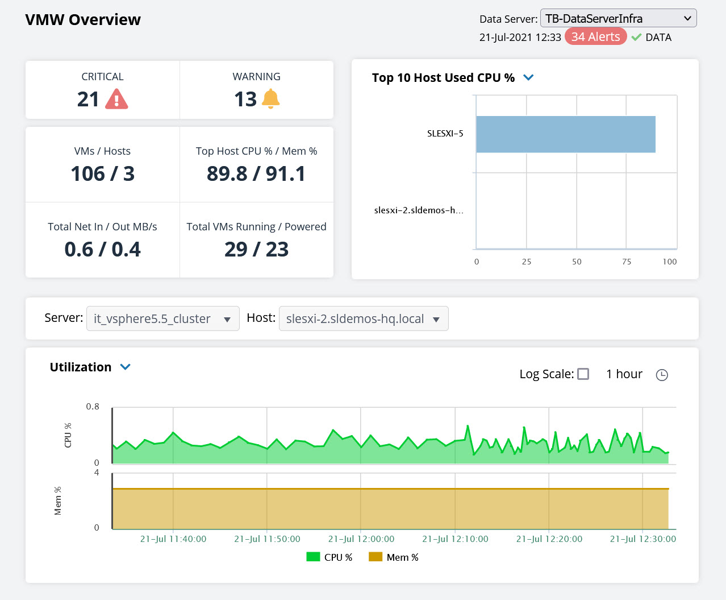This screenshot has width=726, height=600.
Task: Expand the Utilization chart selector chevron
Action: pyautogui.click(x=126, y=367)
